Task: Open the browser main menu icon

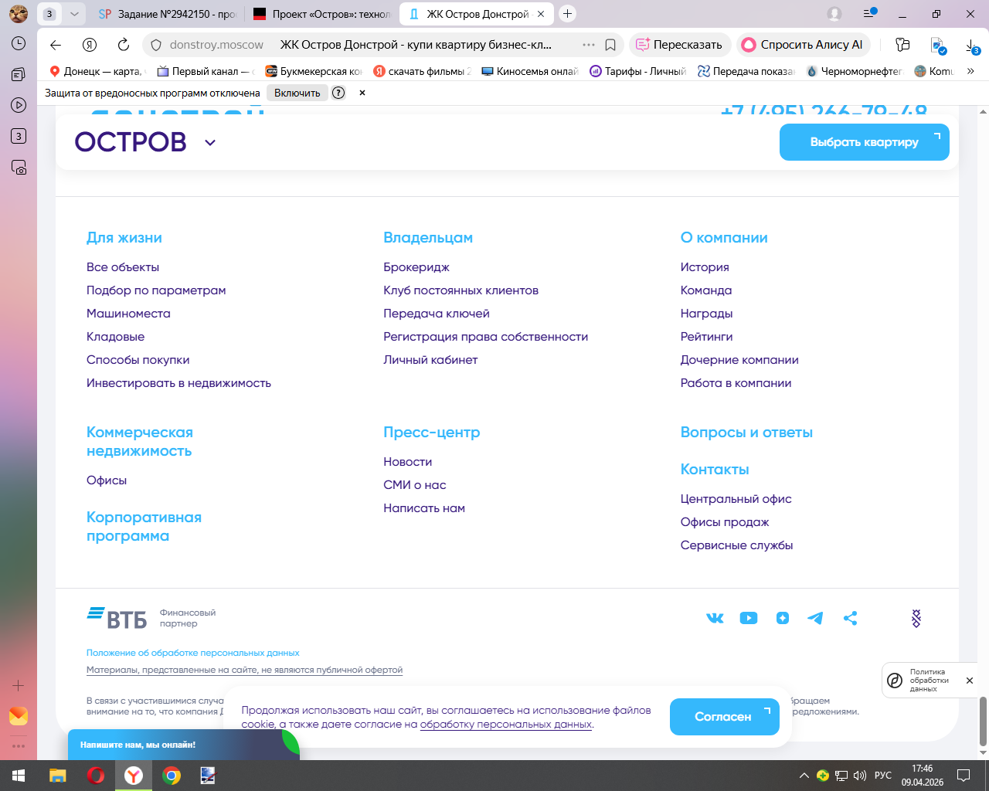Action: (870, 13)
